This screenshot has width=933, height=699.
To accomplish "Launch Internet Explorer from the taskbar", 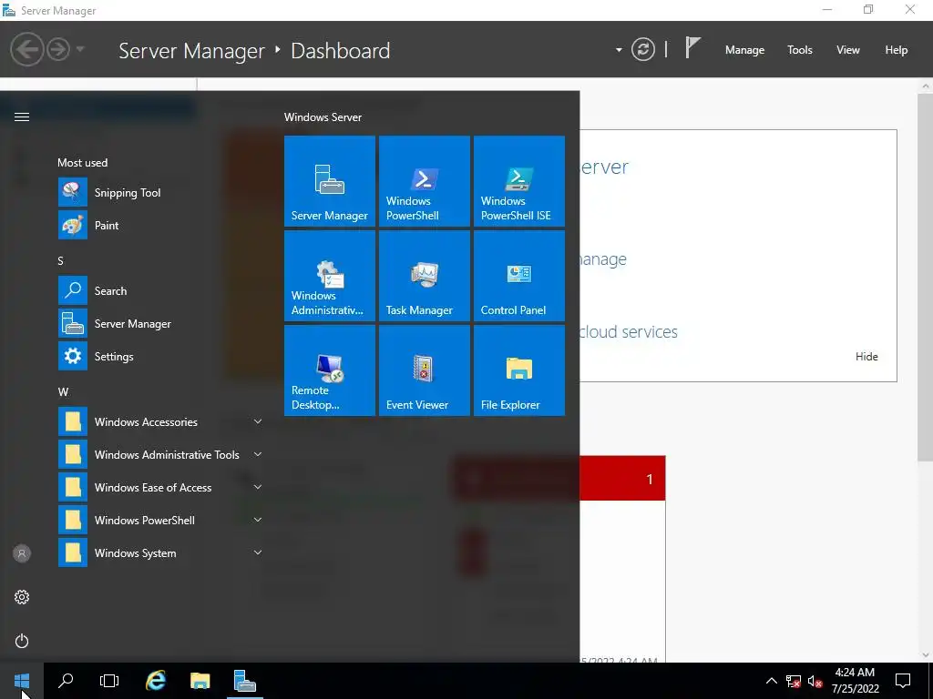I will click(156, 681).
